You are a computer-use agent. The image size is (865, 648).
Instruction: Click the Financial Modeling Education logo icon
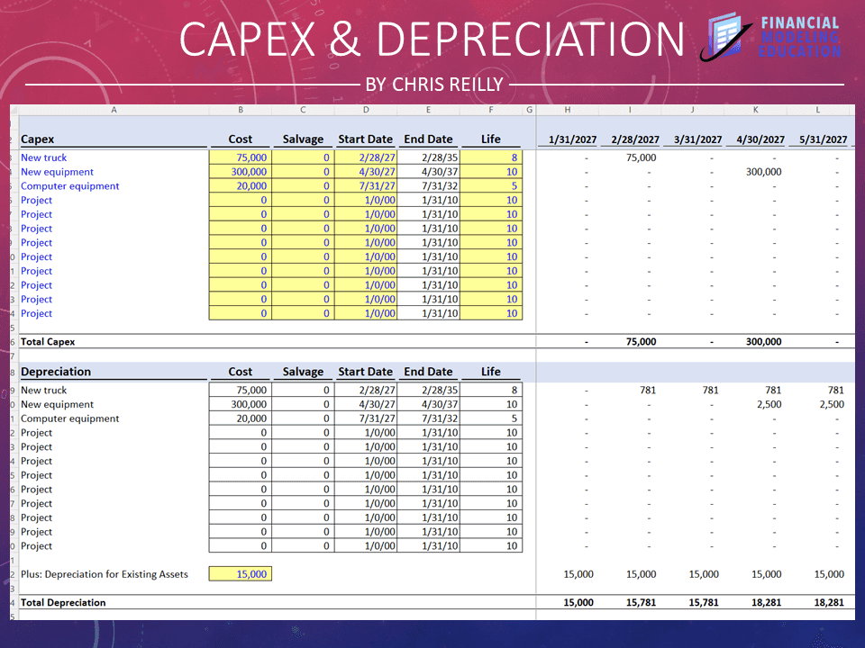pyautogui.click(x=727, y=36)
